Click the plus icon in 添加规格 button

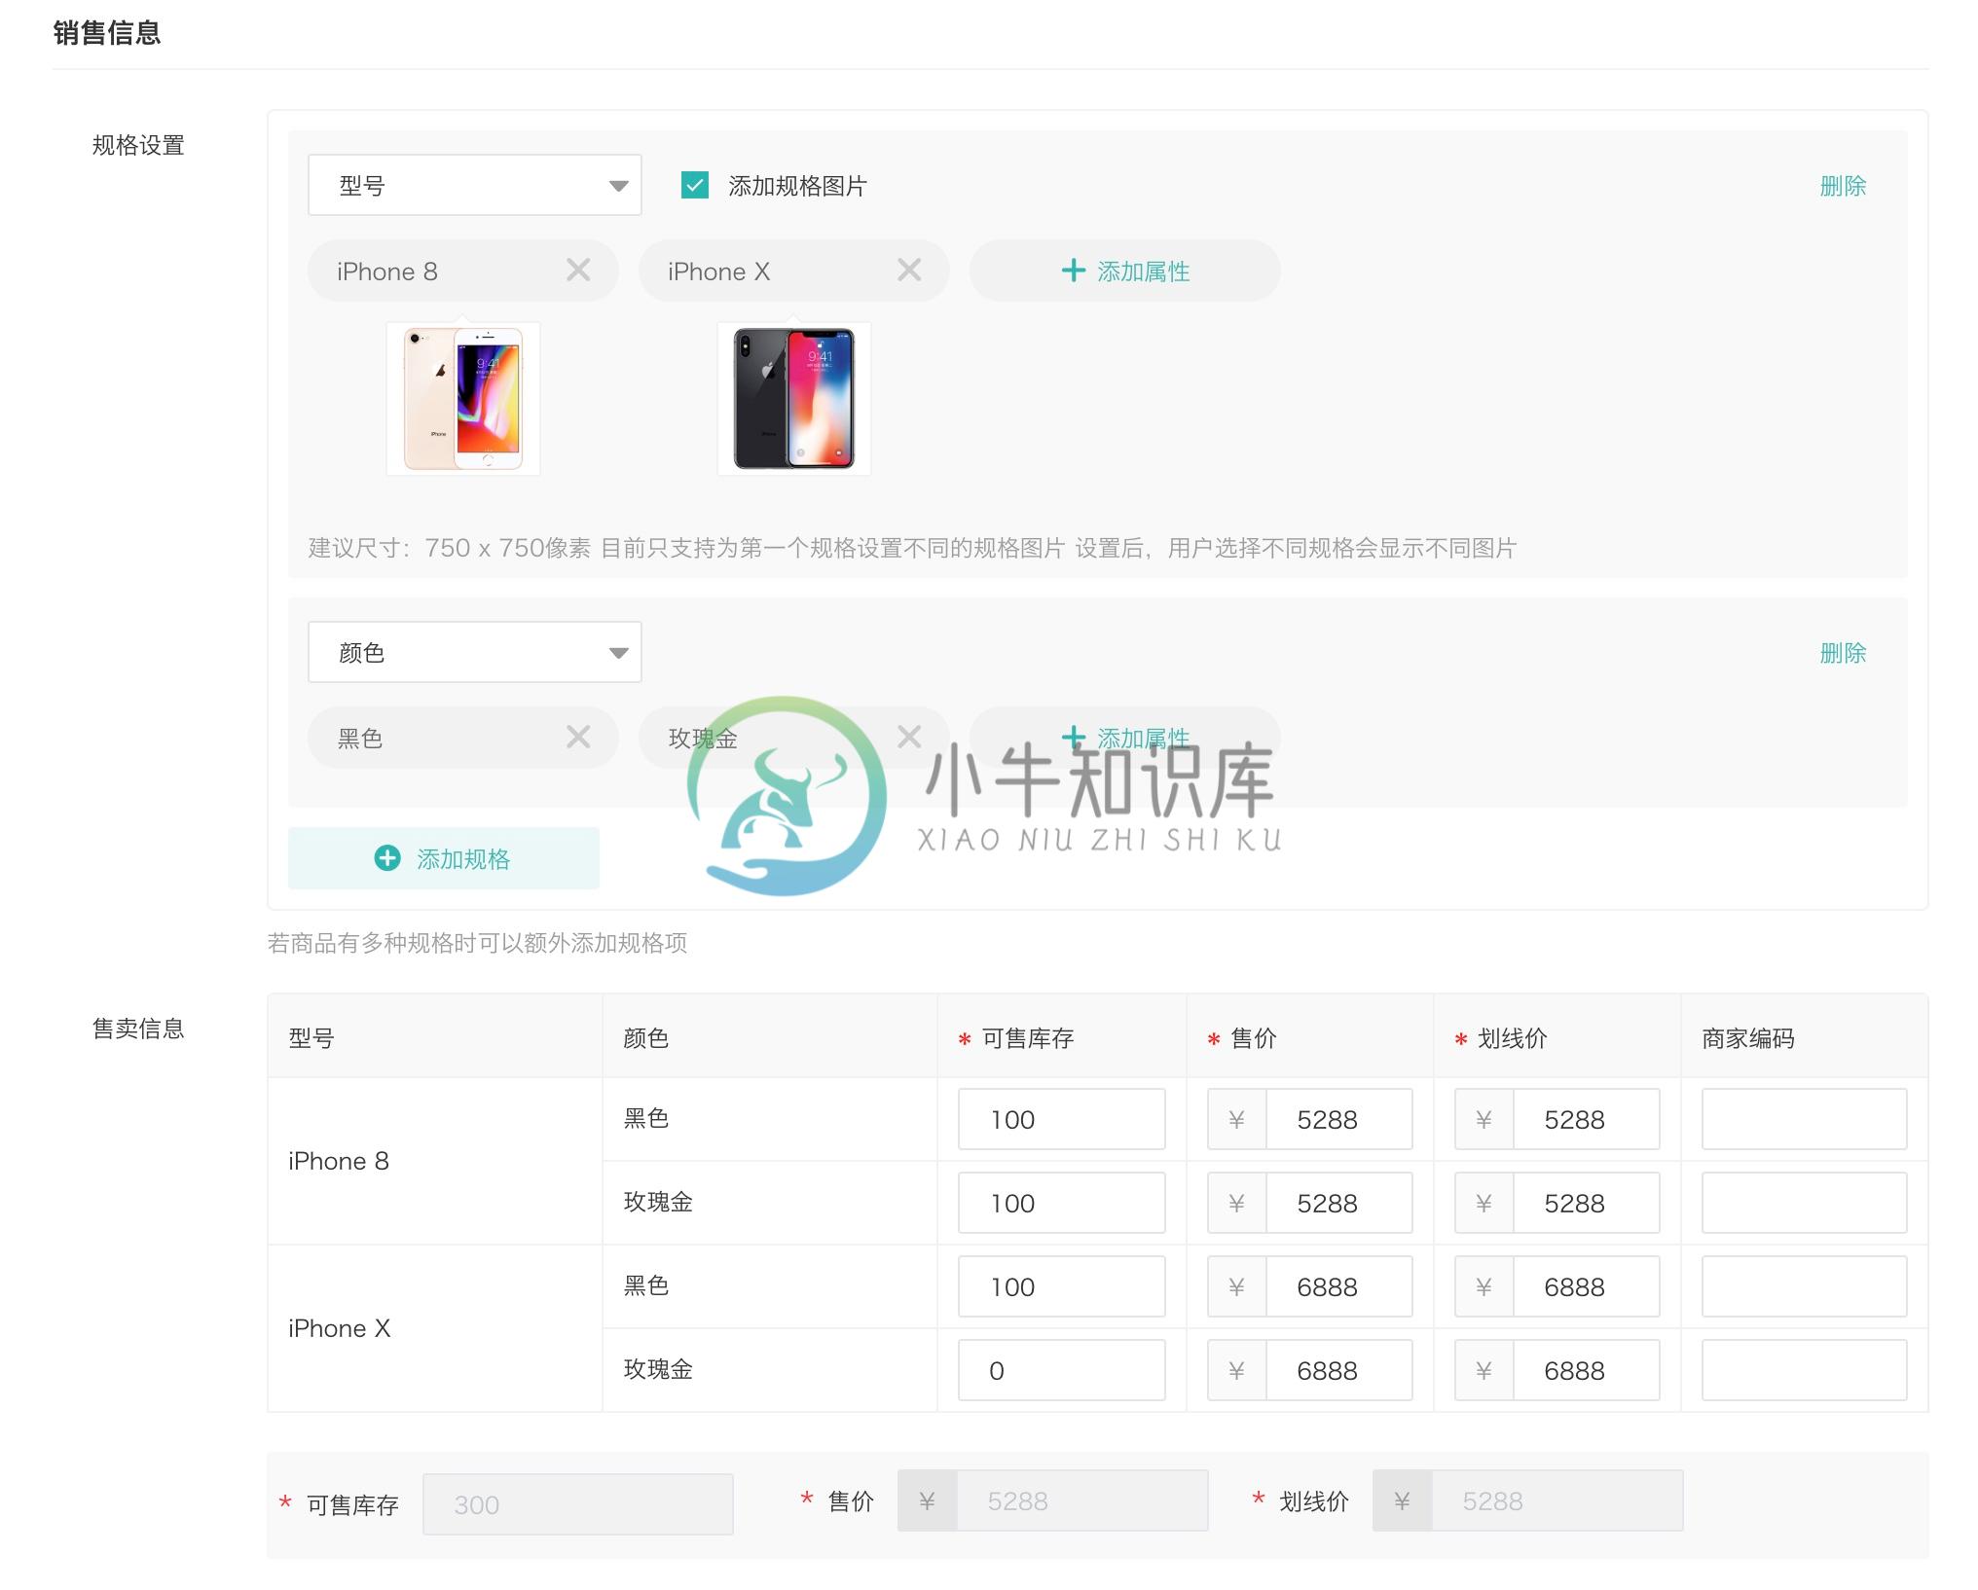387,858
